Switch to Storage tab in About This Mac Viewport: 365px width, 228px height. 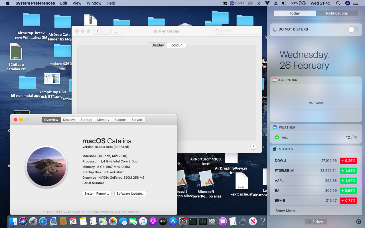click(86, 120)
